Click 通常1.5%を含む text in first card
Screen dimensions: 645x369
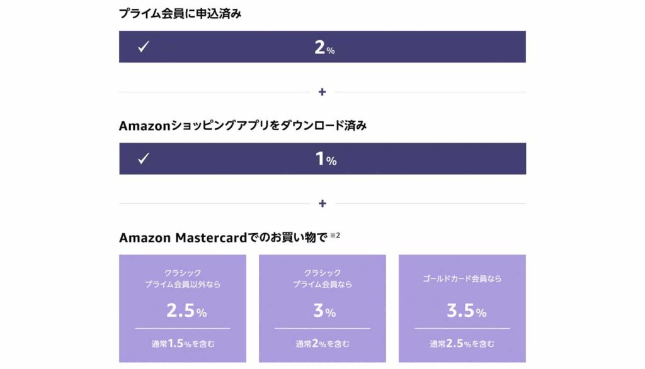[183, 344]
